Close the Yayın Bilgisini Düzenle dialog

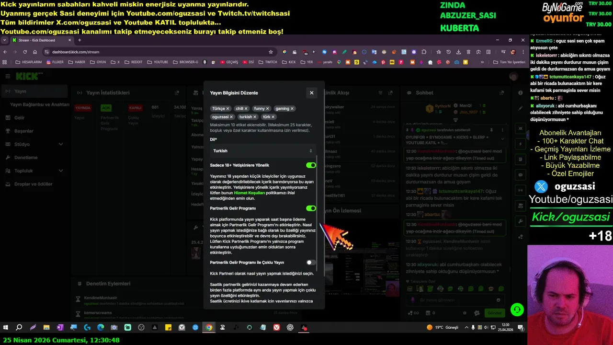pos(311,93)
